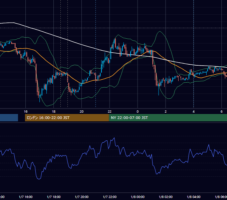Click the upper axis hour label 4
227x200 pixels.
pyautogui.click(x=194, y=111)
